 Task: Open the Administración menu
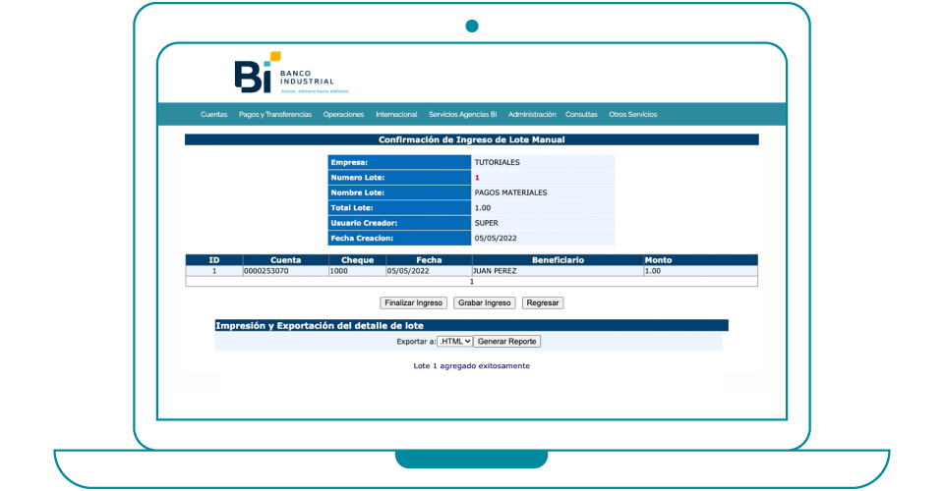click(x=532, y=115)
